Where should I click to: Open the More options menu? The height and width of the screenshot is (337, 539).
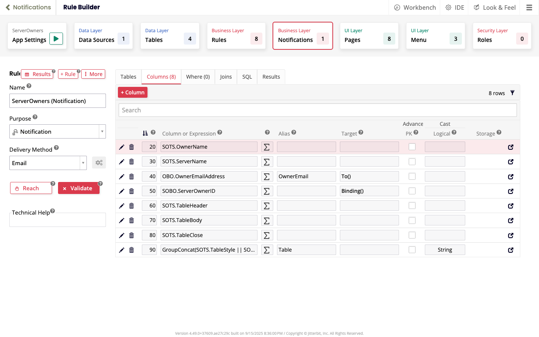[93, 74]
